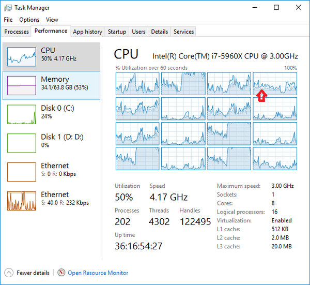
Task: Open Resource Monitor link
Action: pos(98,273)
